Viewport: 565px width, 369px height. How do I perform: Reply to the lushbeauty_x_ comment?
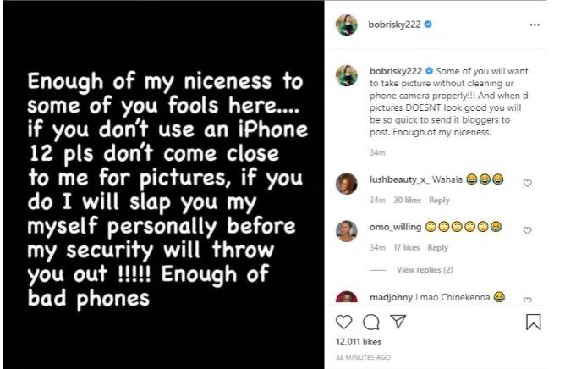[438, 200]
